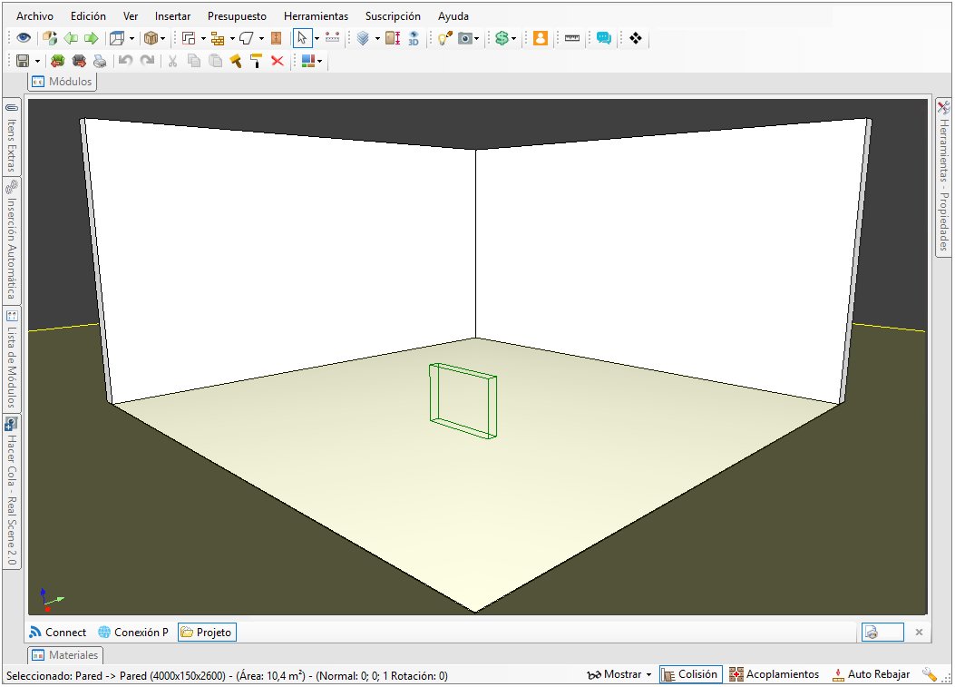Click the green dollar budget icon
This screenshot has width=955, height=687.
502,38
